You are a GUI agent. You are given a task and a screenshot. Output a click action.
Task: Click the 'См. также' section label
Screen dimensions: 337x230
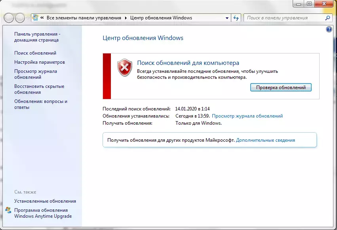coord(25,192)
